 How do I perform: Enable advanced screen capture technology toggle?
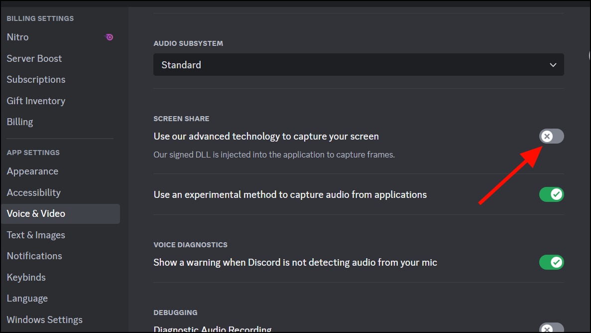tap(552, 136)
